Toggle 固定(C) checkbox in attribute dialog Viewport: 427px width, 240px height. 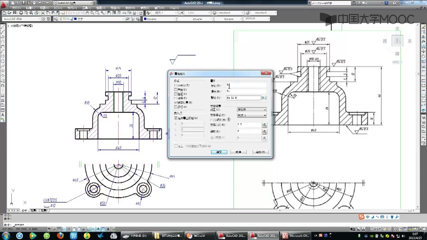[175, 90]
